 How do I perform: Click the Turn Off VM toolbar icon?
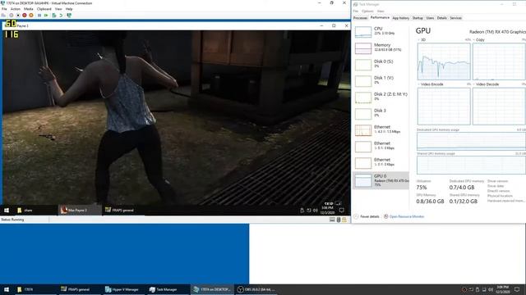18,16
